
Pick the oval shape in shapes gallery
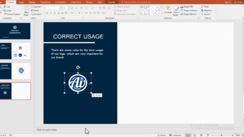point(141,10)
